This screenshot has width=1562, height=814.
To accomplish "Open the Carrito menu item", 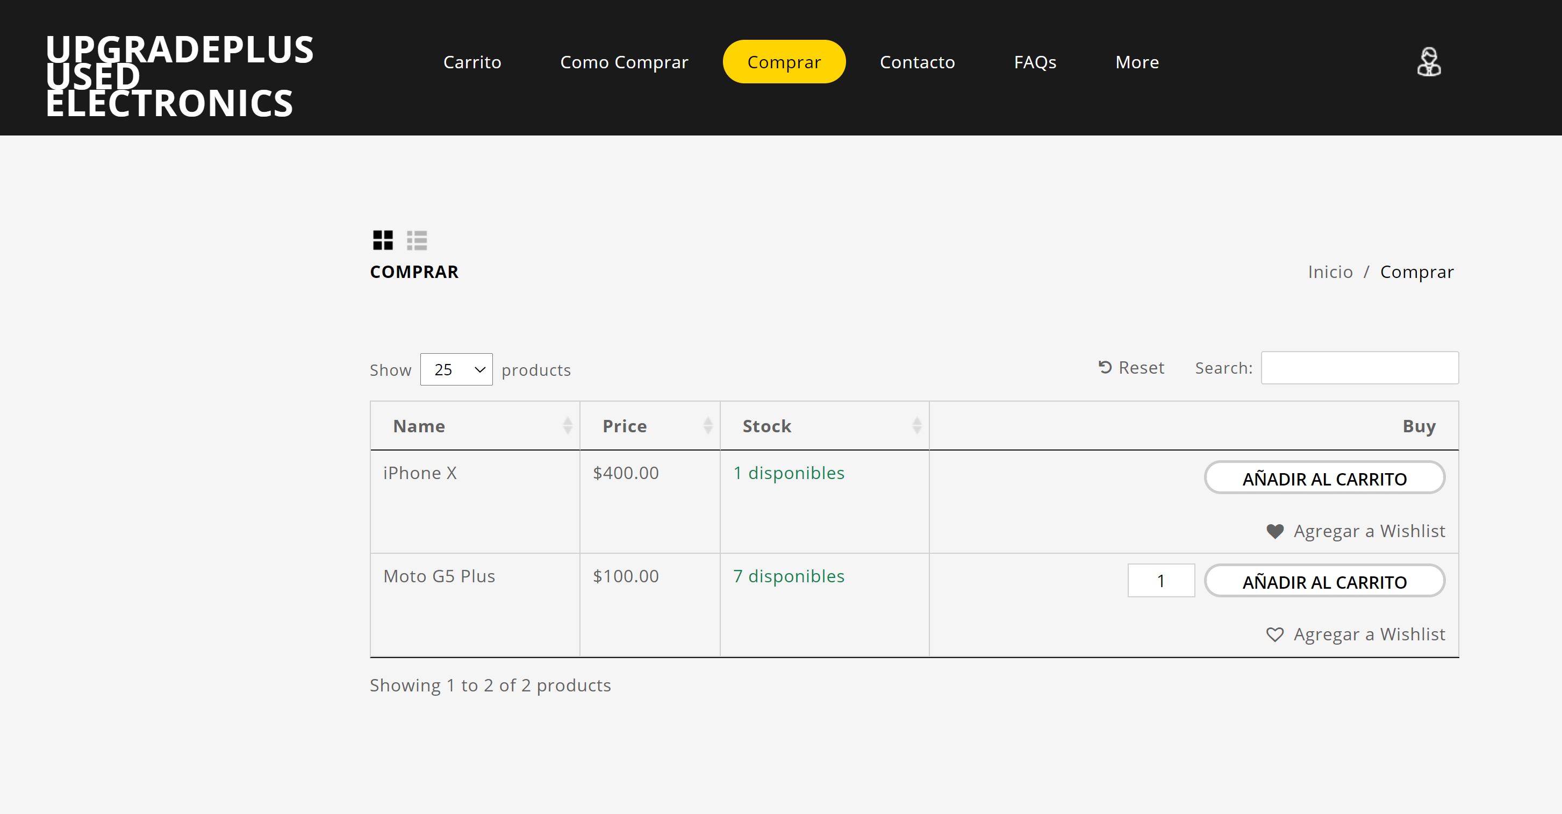I will pos(472,62).
